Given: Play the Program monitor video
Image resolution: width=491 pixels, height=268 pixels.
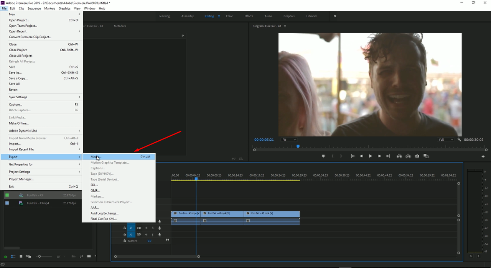Looking at the screenshot, I should pyautogui.click(x=370, y=156).
